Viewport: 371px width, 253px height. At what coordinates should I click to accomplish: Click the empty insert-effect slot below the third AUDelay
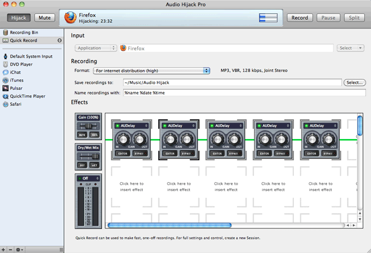pyautogui.click(x=226, y=186)
